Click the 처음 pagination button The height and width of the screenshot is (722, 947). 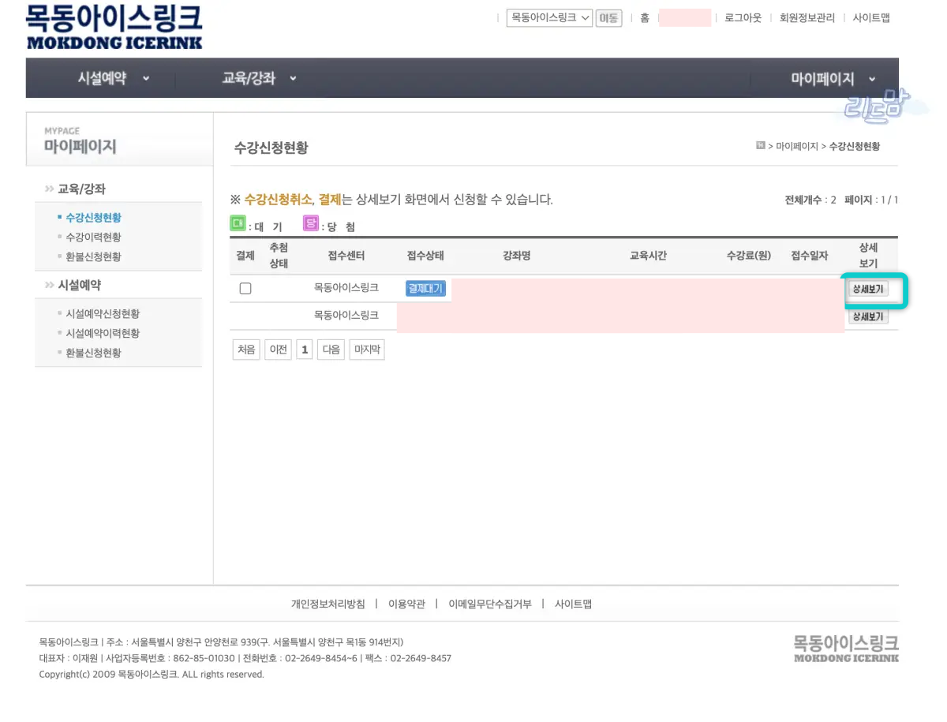click(246, 350)
